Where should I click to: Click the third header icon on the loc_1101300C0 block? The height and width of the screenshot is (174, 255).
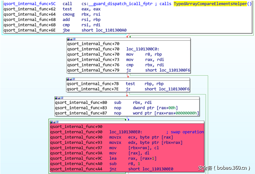74,39
